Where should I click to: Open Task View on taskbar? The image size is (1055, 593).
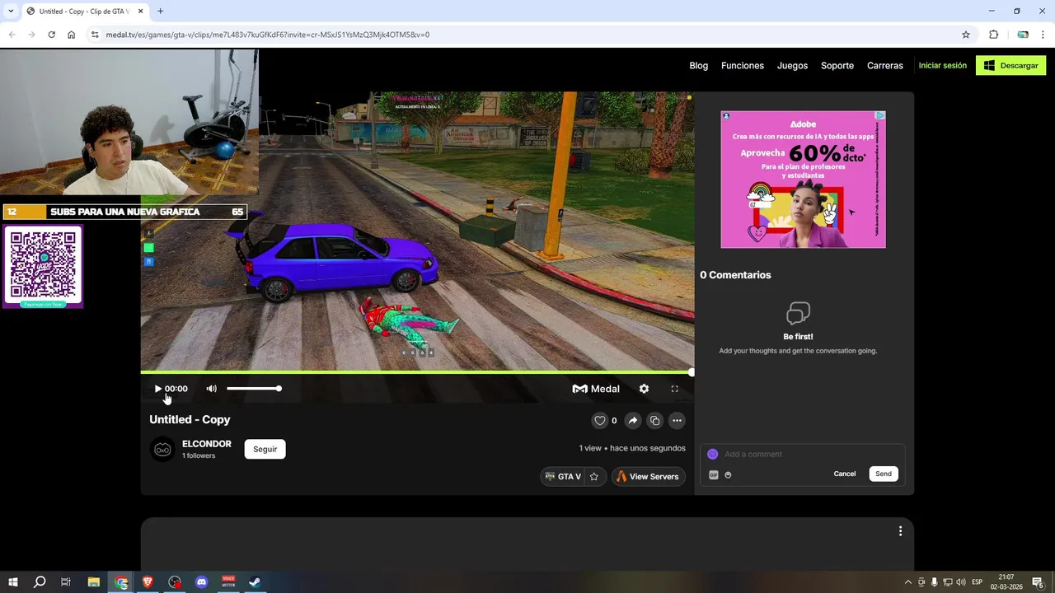[66, 582]
